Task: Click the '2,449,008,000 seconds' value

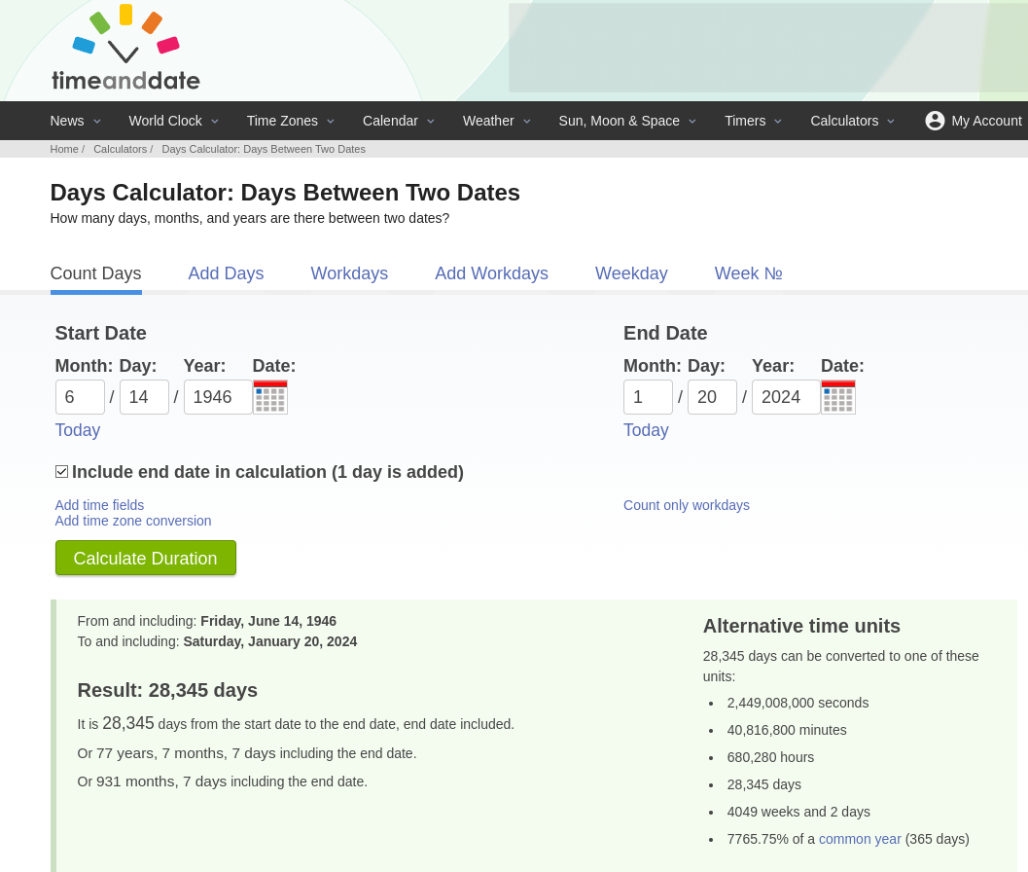Action: [x=798, y=703]
